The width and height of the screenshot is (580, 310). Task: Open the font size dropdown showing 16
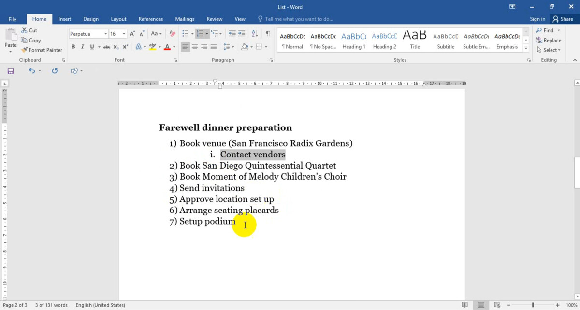click(124, 34)
